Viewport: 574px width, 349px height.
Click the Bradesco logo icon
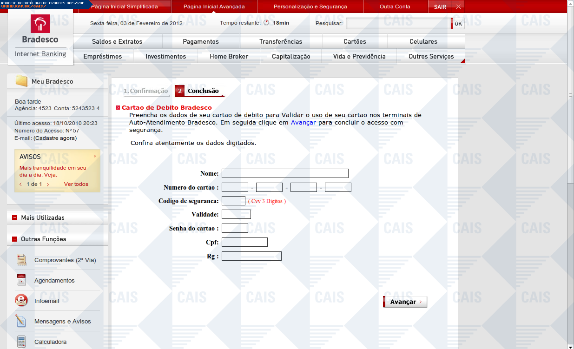click(x=40, y=24)
